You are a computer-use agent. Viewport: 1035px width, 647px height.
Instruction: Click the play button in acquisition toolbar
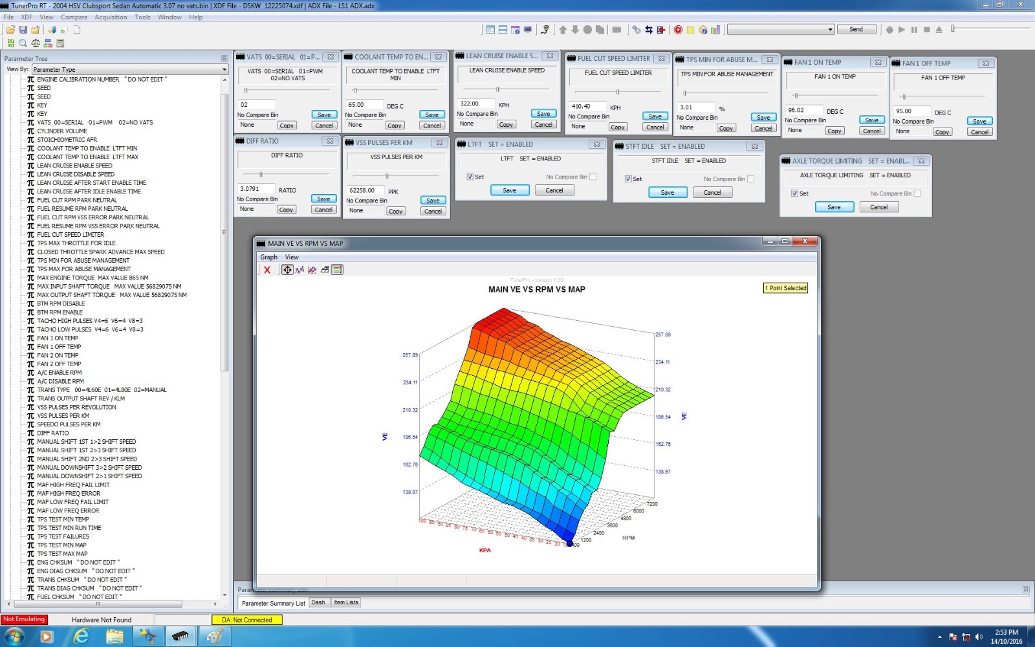(902, 30)
